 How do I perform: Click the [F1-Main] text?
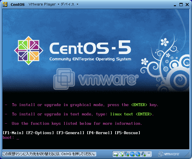pyautogui.click(x=13, y=133)
